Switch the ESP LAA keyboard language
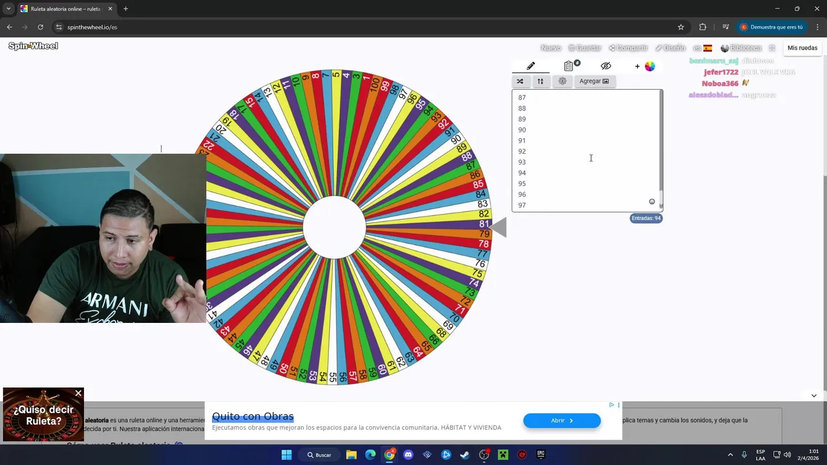This screenshot has width=827, height=465. 760,455
